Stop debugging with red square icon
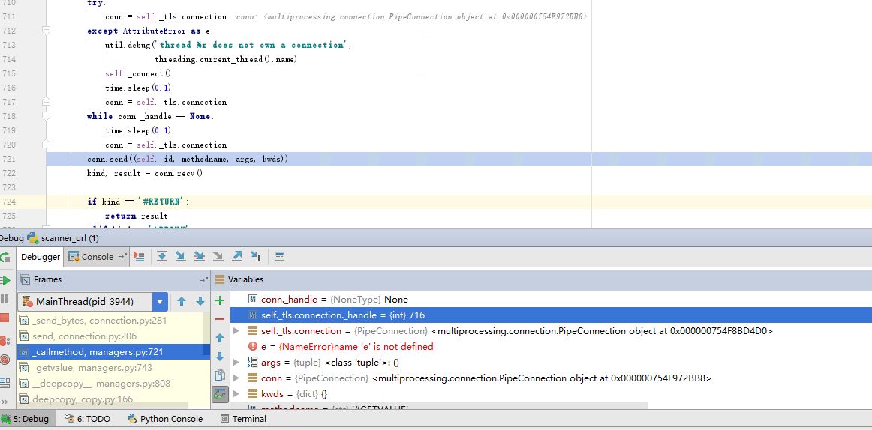The height and width of the screenshot is (430, 872). [x=5, y=318]
